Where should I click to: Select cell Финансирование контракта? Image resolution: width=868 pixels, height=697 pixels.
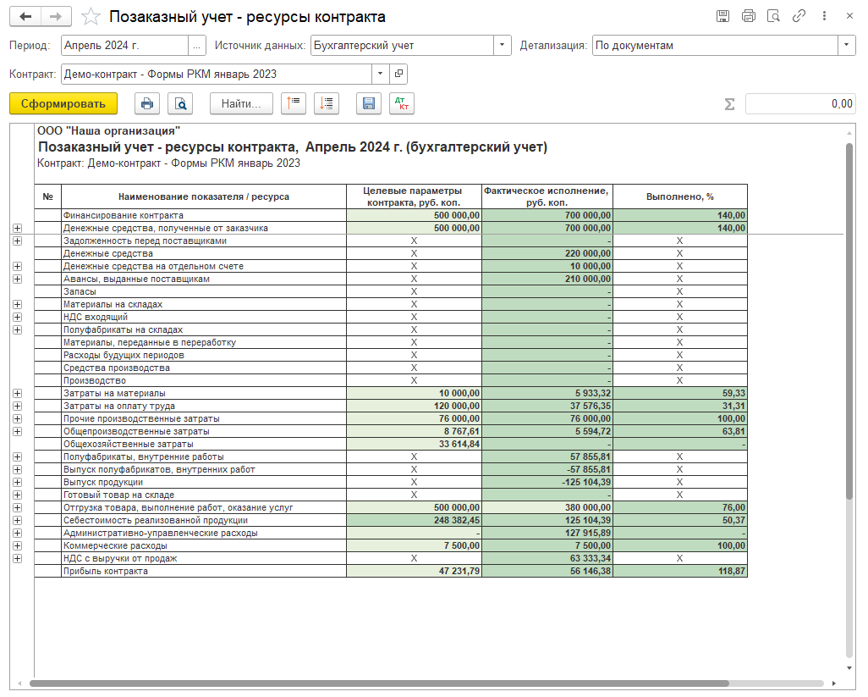coord(204,215)
